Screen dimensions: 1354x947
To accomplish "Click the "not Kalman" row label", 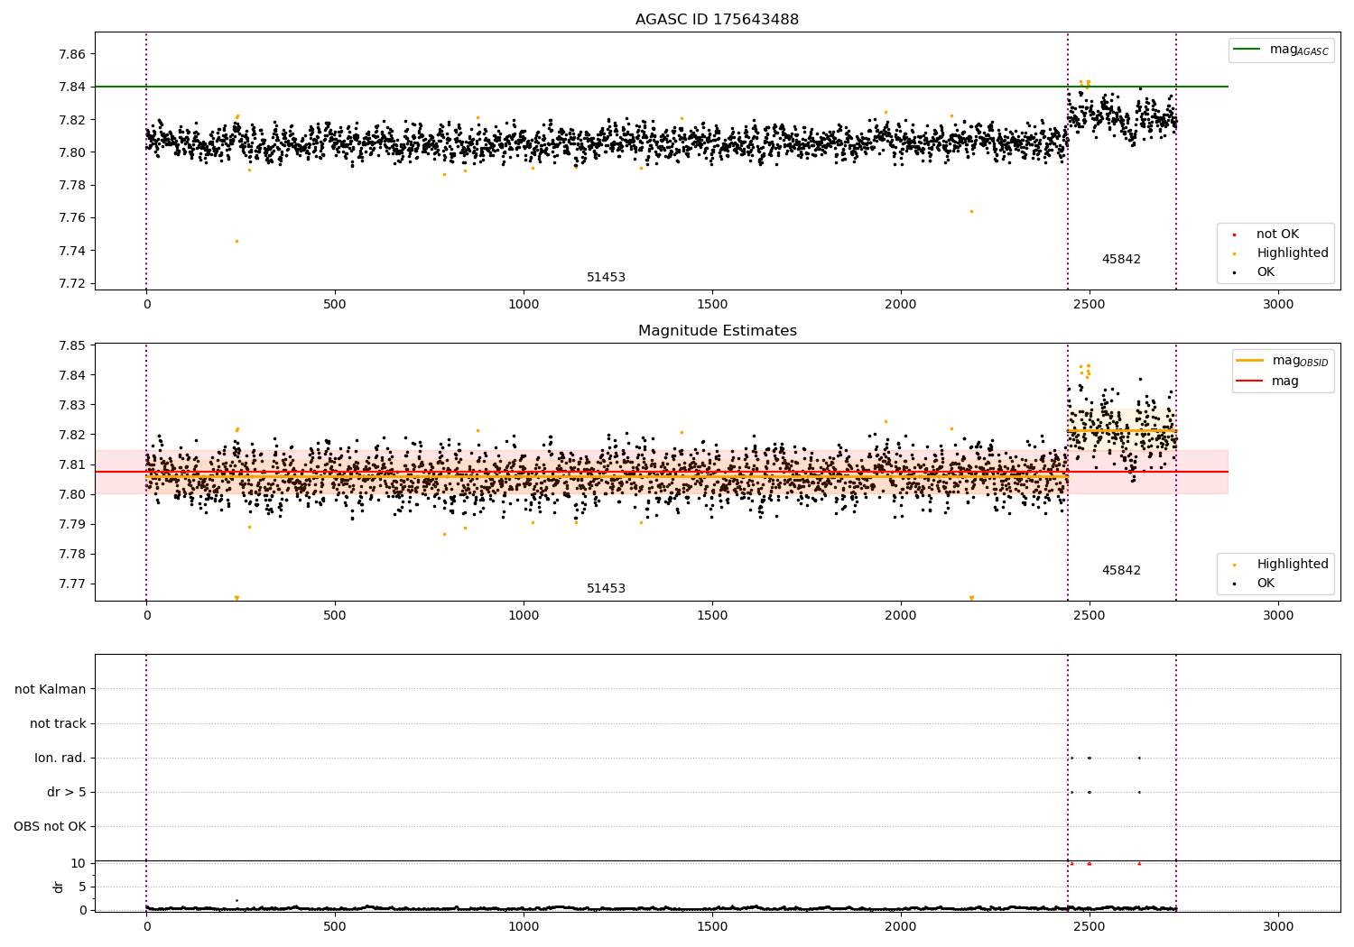I will 51,689.
